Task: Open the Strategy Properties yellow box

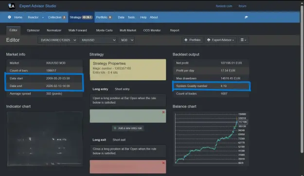Action: [x=128, y=70]
